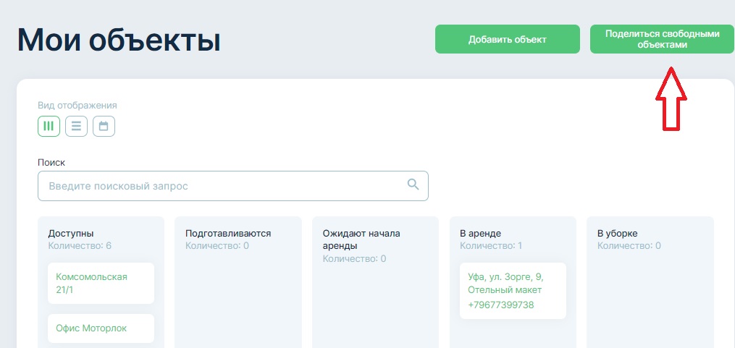Select the Доступны column header
The image size is (735, 348).
pos(71,233)
